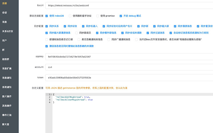The width and height of the screenshot is (213, 133).
Task: Open 事件订阅 in the sidebar
Action: click(x=7, y=115)
